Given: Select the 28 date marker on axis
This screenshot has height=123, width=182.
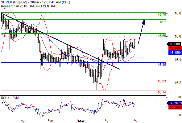Looking at the screenshot, I should coord(51,121).
